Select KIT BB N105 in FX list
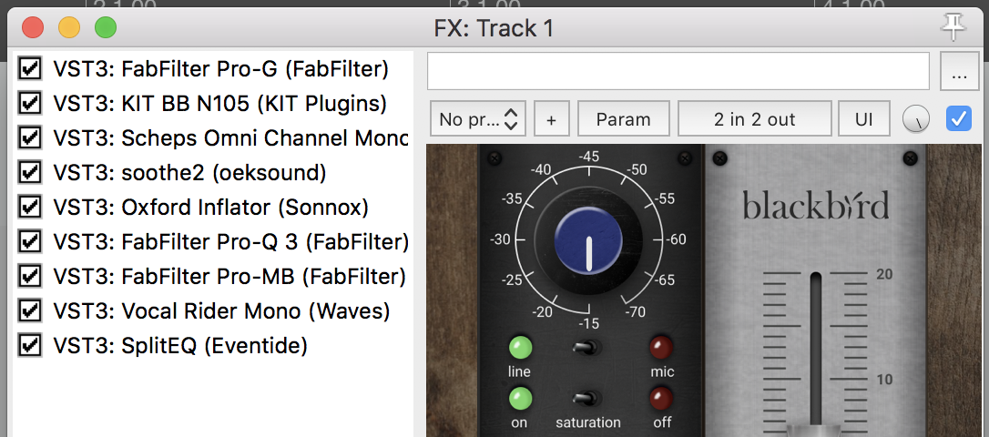 [219, 104]
